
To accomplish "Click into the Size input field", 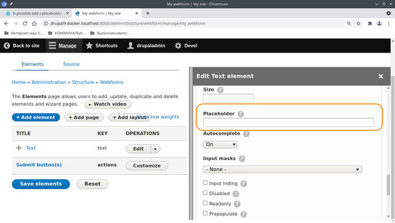I will coord(228,98).
